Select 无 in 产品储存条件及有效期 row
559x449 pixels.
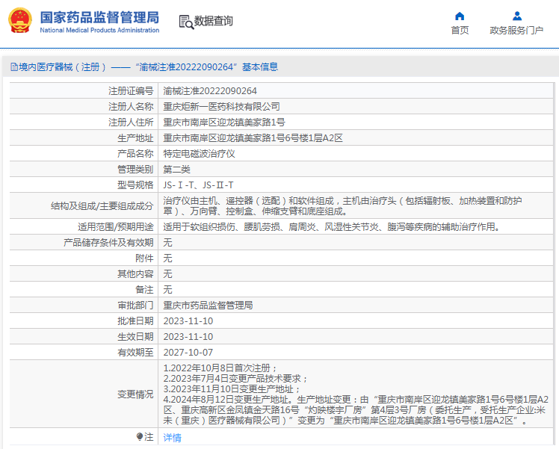pyautogui.click(x=167, y=243)
